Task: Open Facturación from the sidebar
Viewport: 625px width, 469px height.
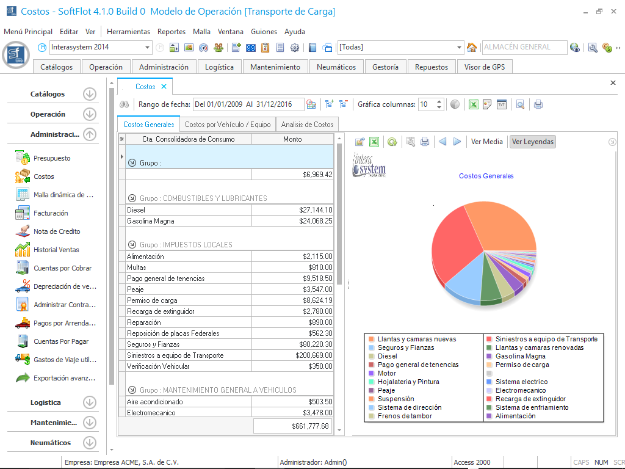Action: pyautogui.click(x=51, y=213)
